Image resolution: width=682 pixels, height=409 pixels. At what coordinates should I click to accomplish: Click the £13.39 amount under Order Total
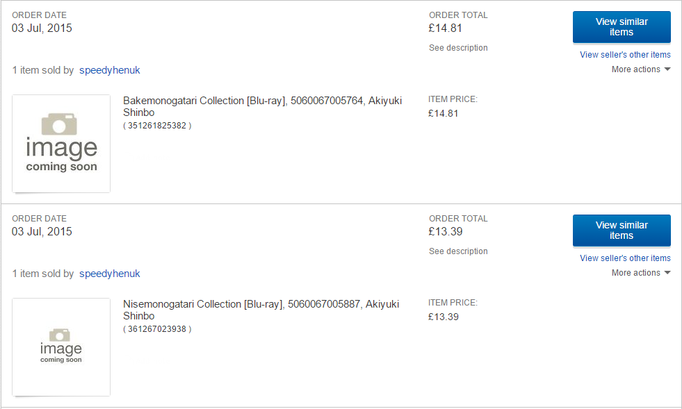tap(446, 232)
